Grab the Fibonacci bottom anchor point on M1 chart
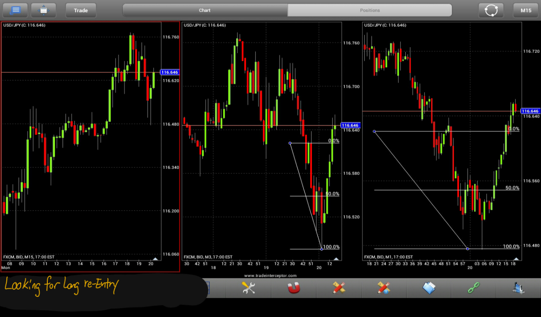This screenshot has width=541, height=317. 468,249
